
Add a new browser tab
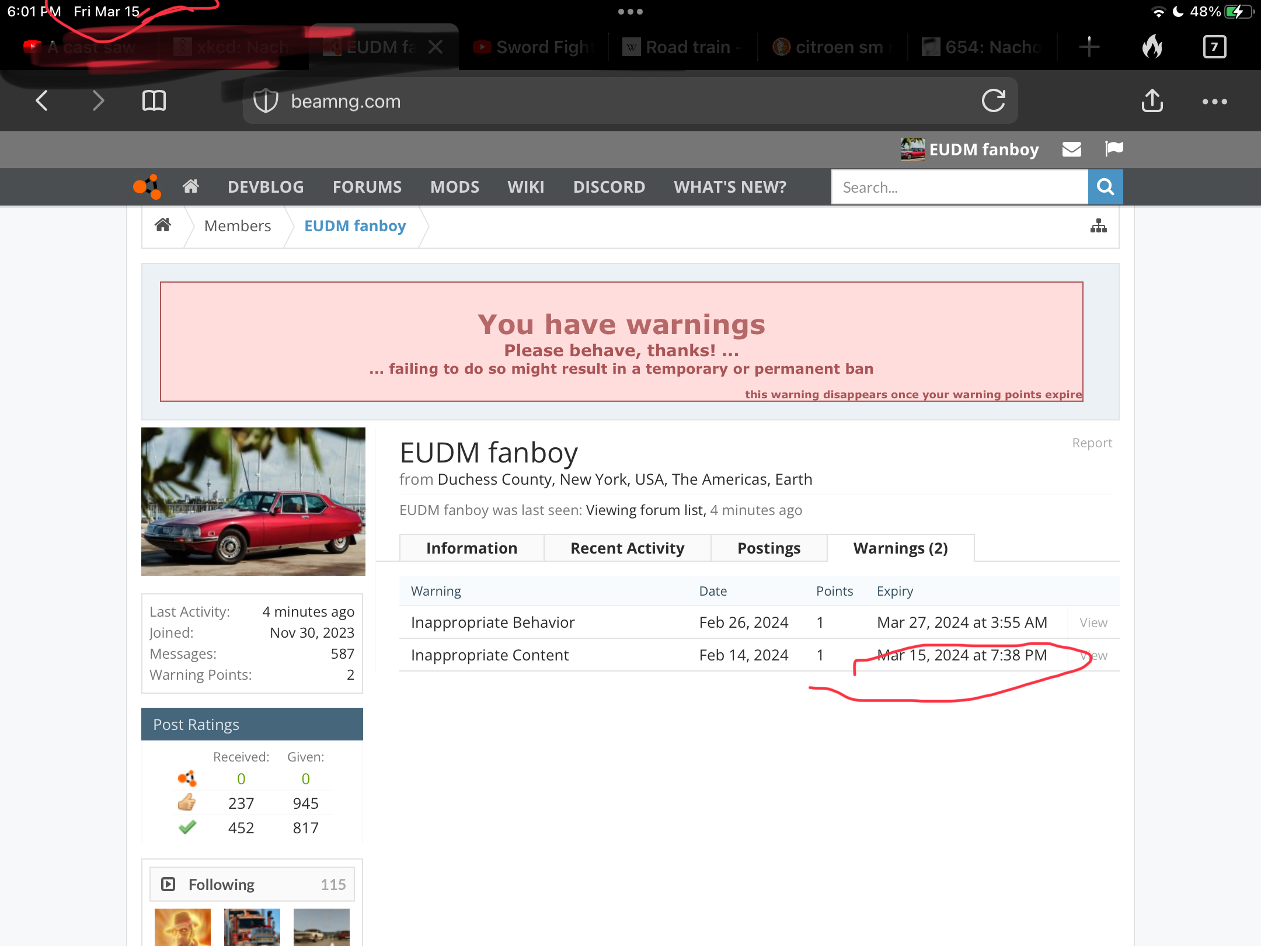coord(1089,47)
